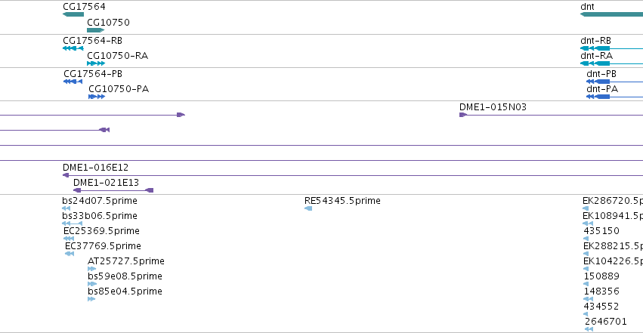Select the DME1-021E13 clone span
This screenshot has height=333, width=643.
(113, 190)
